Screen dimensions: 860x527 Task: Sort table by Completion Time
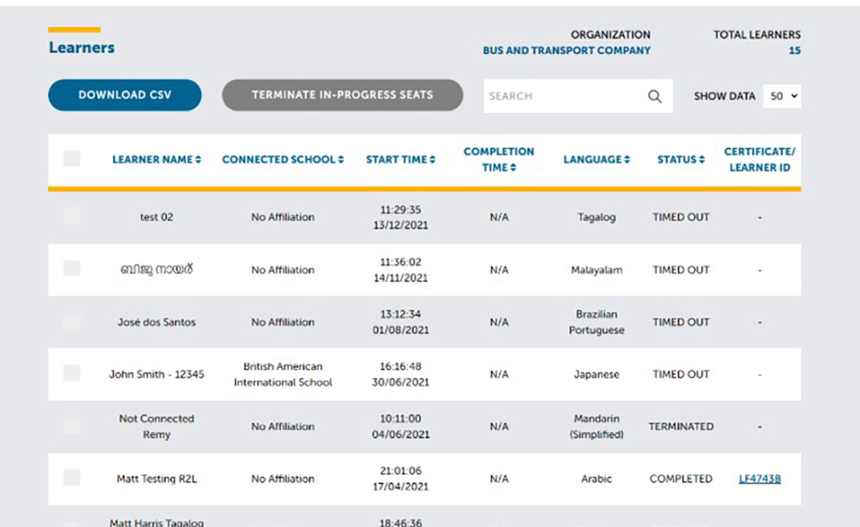(x=499, y=159)
